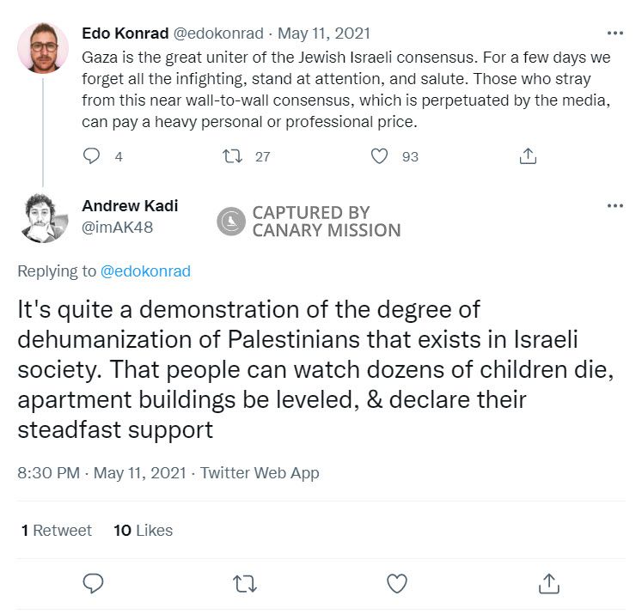This screenshot has height=614, width=642.
Task: View the 10 Likes list
Action: pos(144,531)
